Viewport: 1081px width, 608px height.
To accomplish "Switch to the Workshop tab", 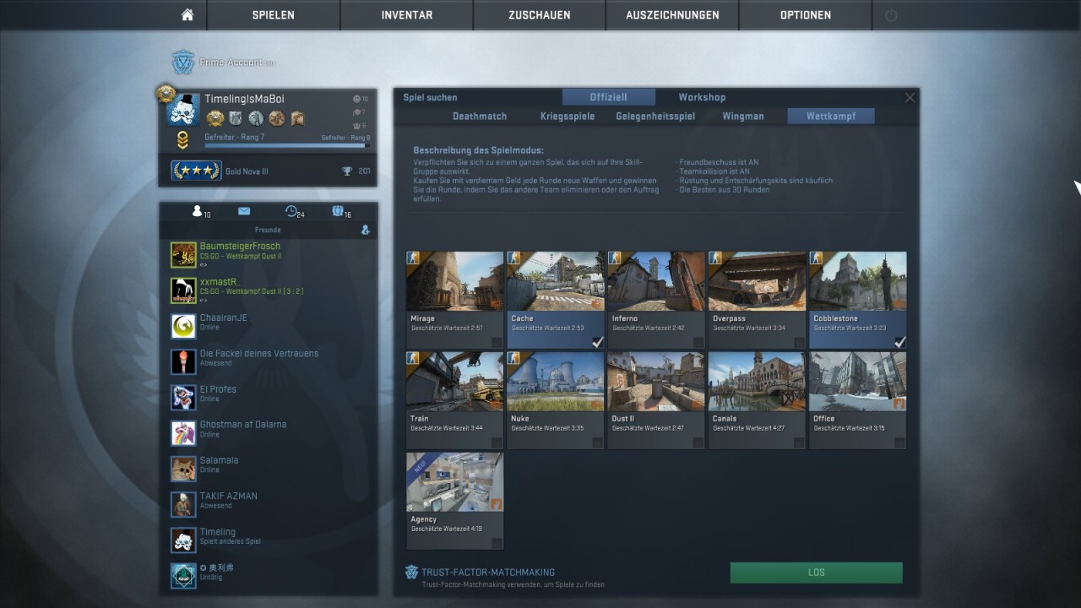I will coord(702,97).
